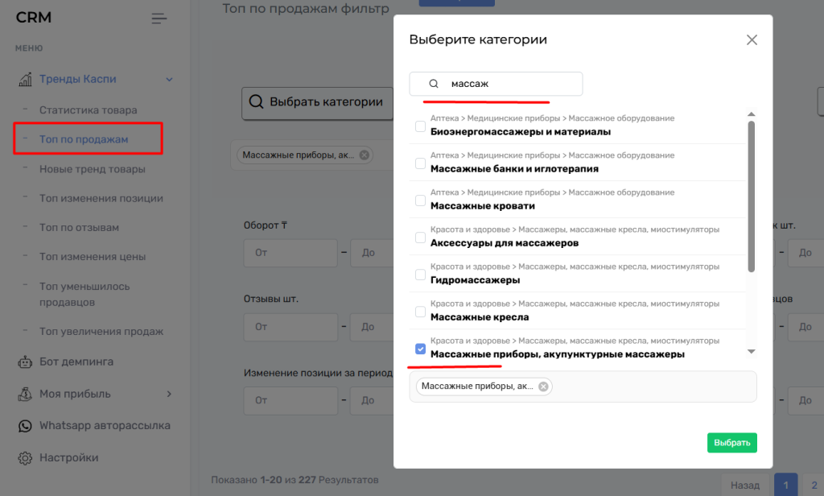The image size is (824, 496).
Task: Click the Выбрать категории button
Action: point(317,103)
